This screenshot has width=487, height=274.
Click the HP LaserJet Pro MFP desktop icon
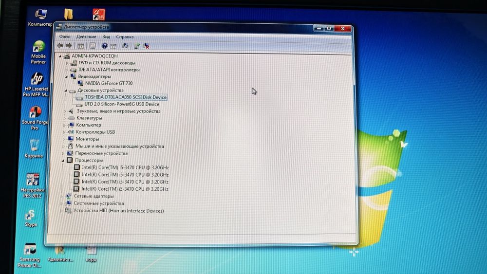36,84
